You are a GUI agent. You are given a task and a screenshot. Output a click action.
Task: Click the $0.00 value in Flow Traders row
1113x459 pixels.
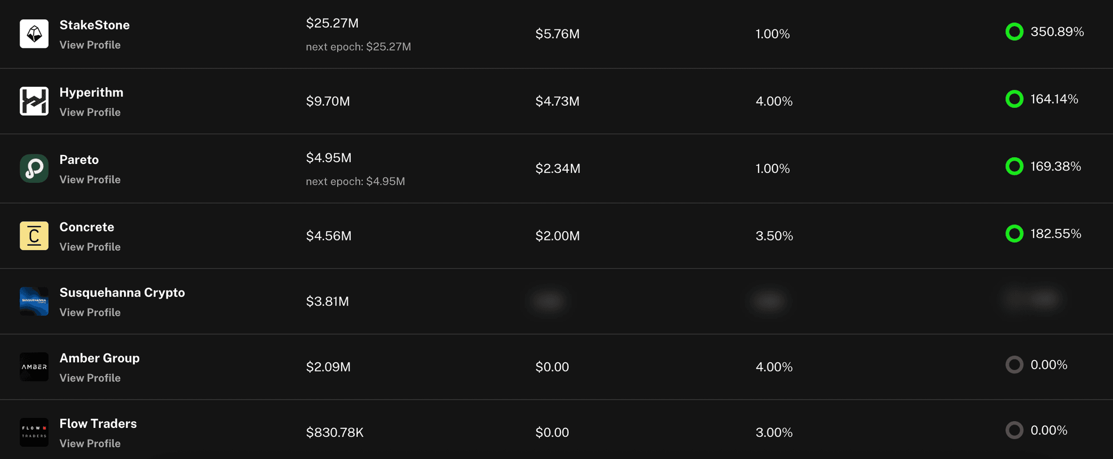point(552,432)
